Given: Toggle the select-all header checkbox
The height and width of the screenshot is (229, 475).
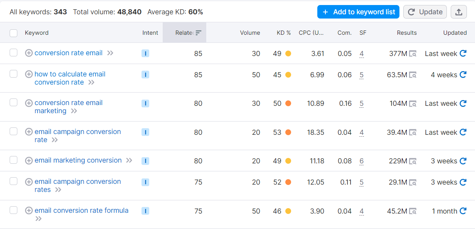Looking at the screenshot, I should click(x=13, y=33).
